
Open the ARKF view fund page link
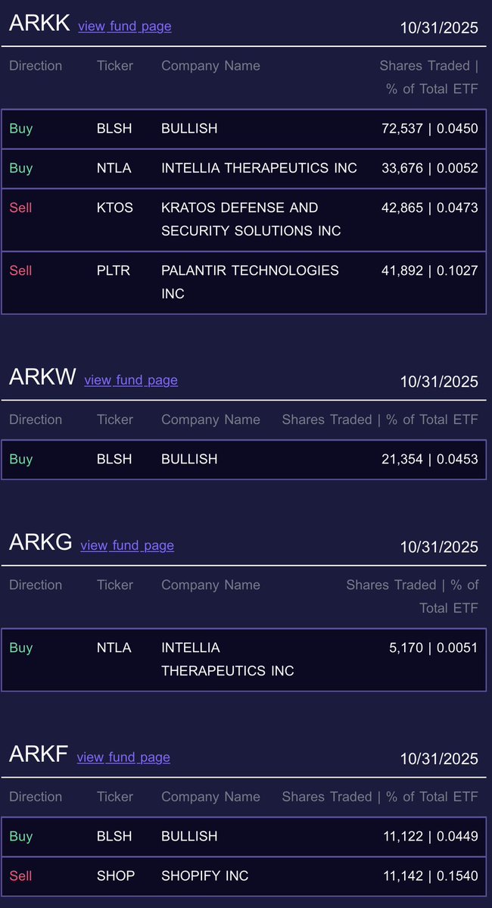[x=123, y=757]
